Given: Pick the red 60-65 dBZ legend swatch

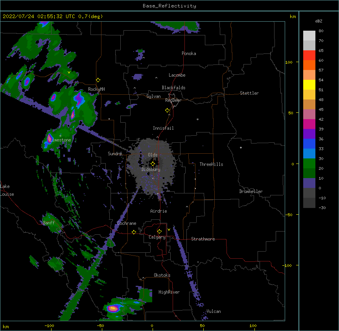Looking at the screenshot, I should [309, 55].
